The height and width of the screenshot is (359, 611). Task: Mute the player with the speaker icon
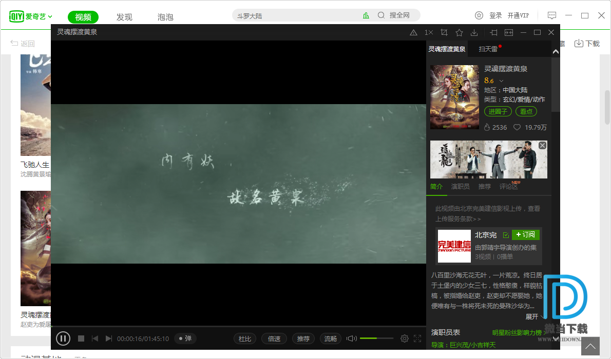[x=352, y=339]
